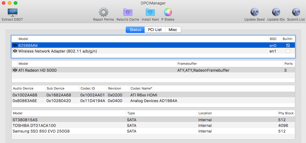Click the revision 0x0400 cell
This screenshot has height=143, width=306.
115,101
